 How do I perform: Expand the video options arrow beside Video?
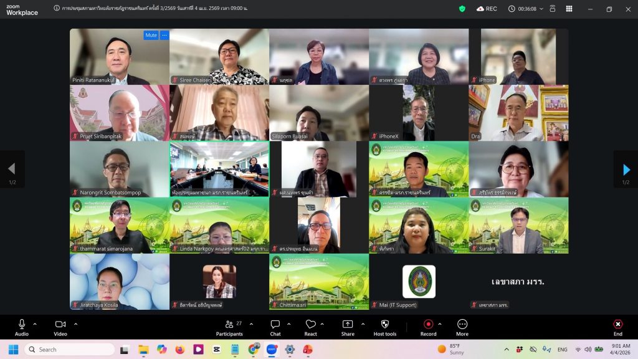pos(76,323)
